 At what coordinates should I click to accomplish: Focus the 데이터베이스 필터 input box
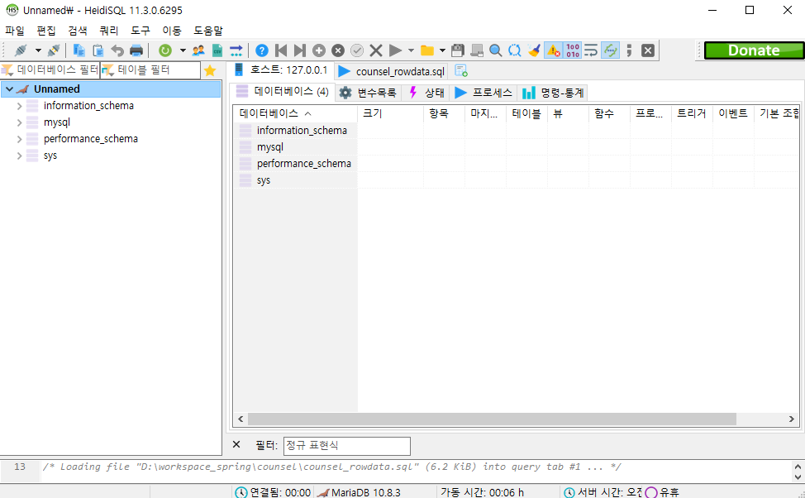tap(50, 69)
